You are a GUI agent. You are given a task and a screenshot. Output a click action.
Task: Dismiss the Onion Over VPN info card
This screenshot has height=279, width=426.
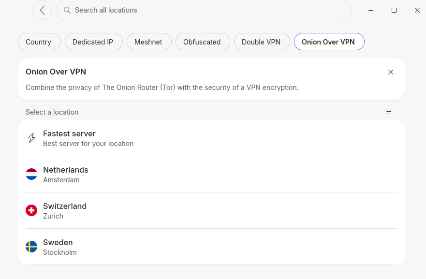coord(390,72)
